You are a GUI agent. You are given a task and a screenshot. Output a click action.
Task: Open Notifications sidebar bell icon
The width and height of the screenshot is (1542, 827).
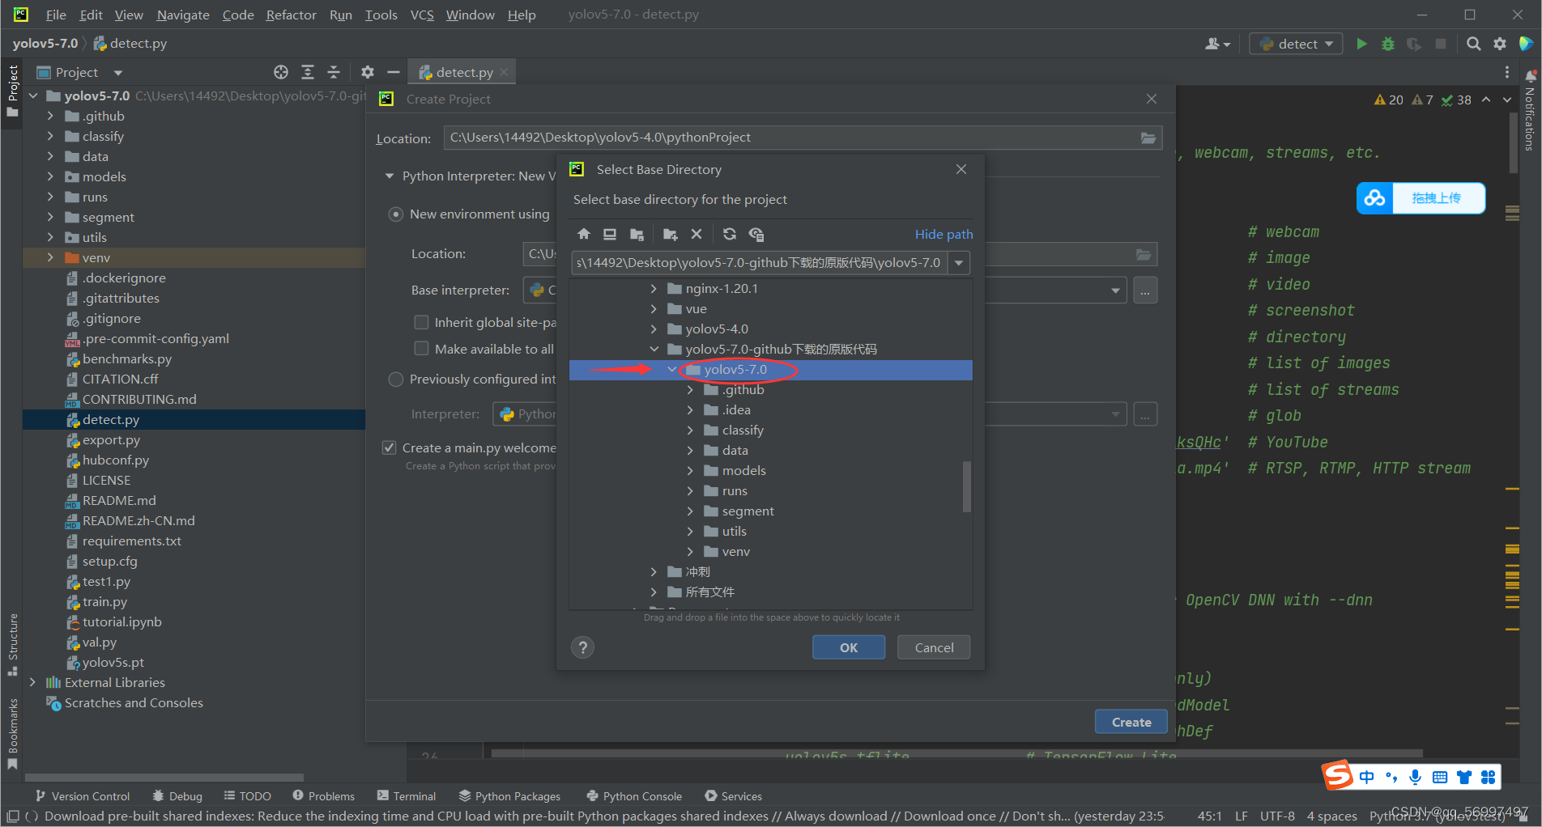1531,75
